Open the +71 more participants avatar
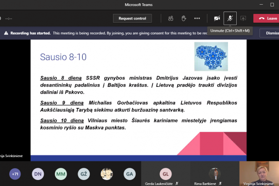 (x=15, y=174)
